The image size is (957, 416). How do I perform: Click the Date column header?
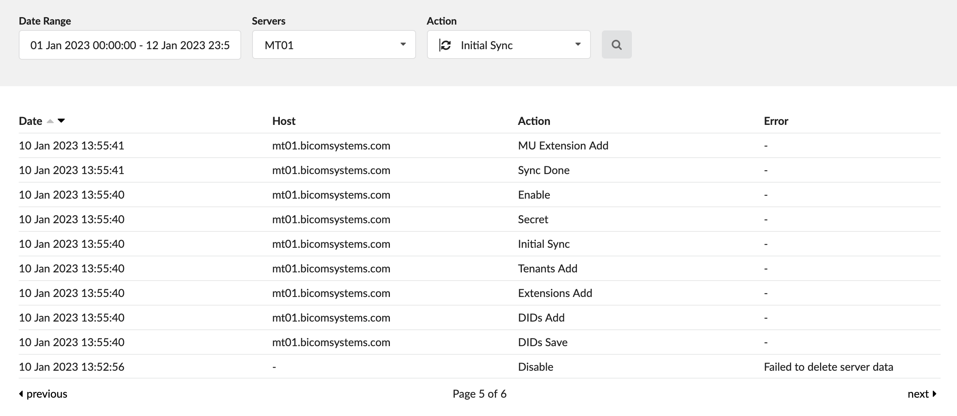[30, 121]
